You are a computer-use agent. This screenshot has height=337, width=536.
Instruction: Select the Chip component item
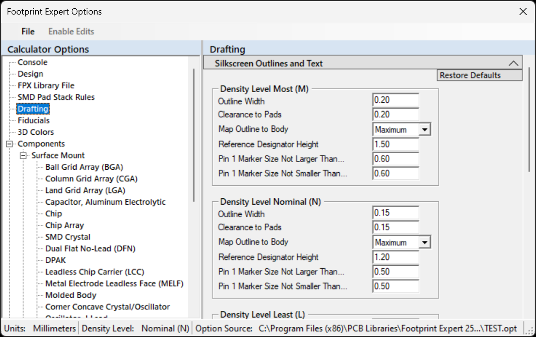(x=54, y=213)
